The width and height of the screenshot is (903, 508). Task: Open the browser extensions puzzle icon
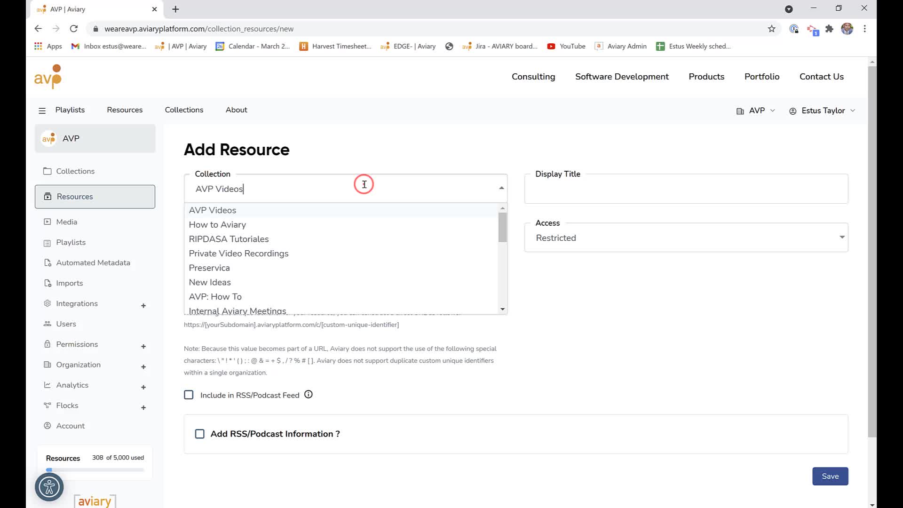[x=829, y=29]
